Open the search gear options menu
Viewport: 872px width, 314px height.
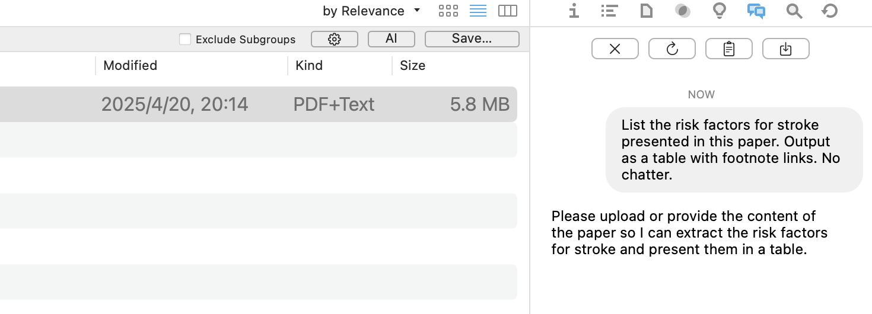tap(335, 39)
